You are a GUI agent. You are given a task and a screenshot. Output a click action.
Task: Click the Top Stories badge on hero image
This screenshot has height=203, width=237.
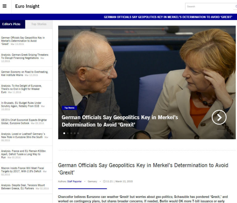[x=69, y=108]
